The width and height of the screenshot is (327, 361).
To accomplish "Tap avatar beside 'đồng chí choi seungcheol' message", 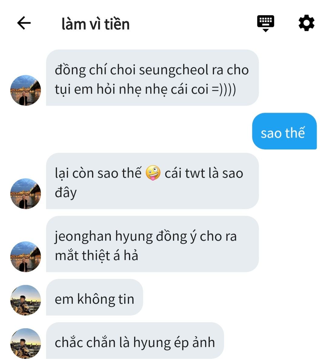I will point(25,90).
